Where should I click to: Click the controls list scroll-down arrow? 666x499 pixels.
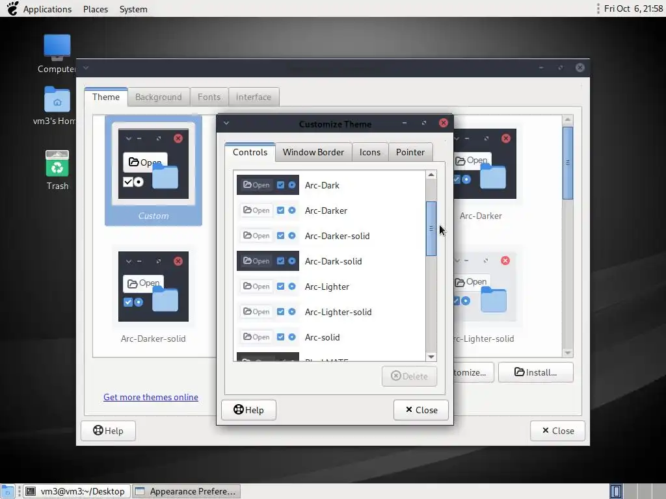click(x=431, y=357)
